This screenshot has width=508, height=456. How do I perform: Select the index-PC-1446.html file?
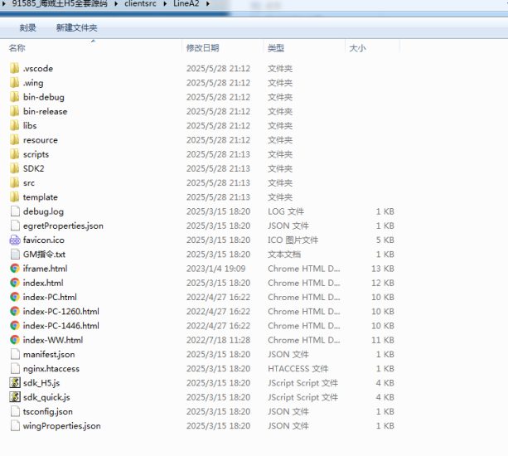[x=60, y=326]
